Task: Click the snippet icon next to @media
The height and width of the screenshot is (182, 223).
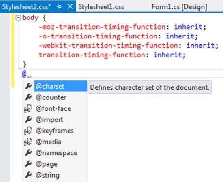Action: pyautogui.click(x=28, y=142)
